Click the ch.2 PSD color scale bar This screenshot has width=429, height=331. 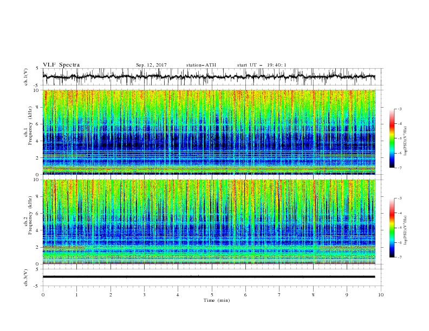[x=392, y=228]
